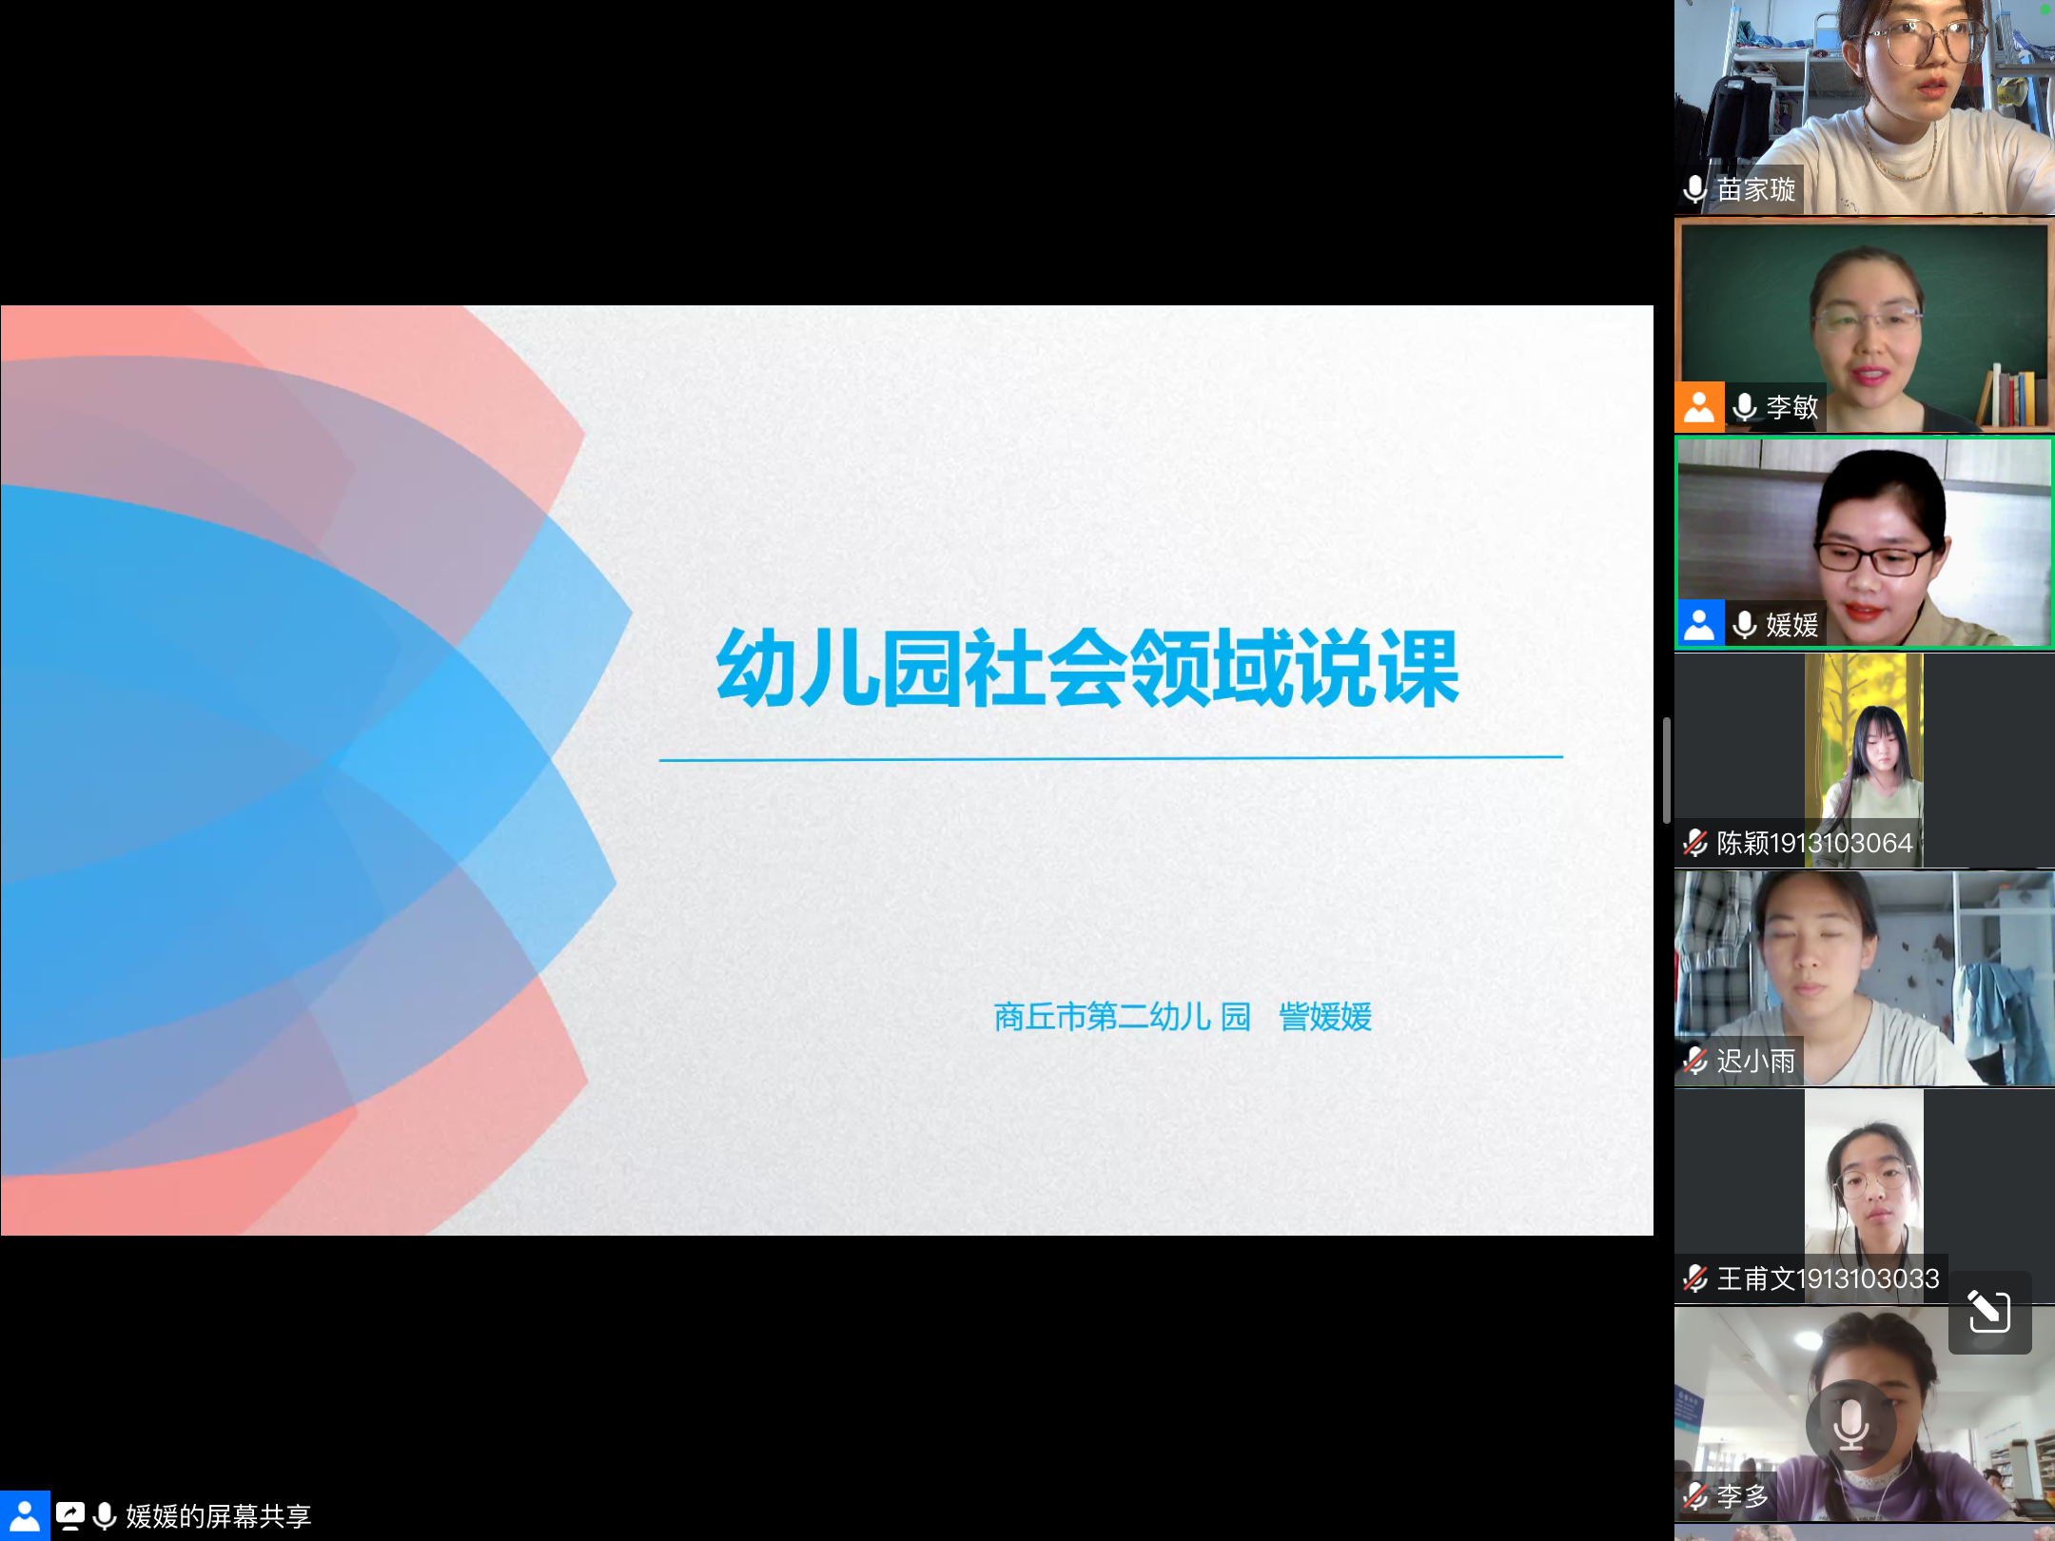Click the blue user avatar icon beside 媛媛
The image size is (2055, 1541).
1699,624
